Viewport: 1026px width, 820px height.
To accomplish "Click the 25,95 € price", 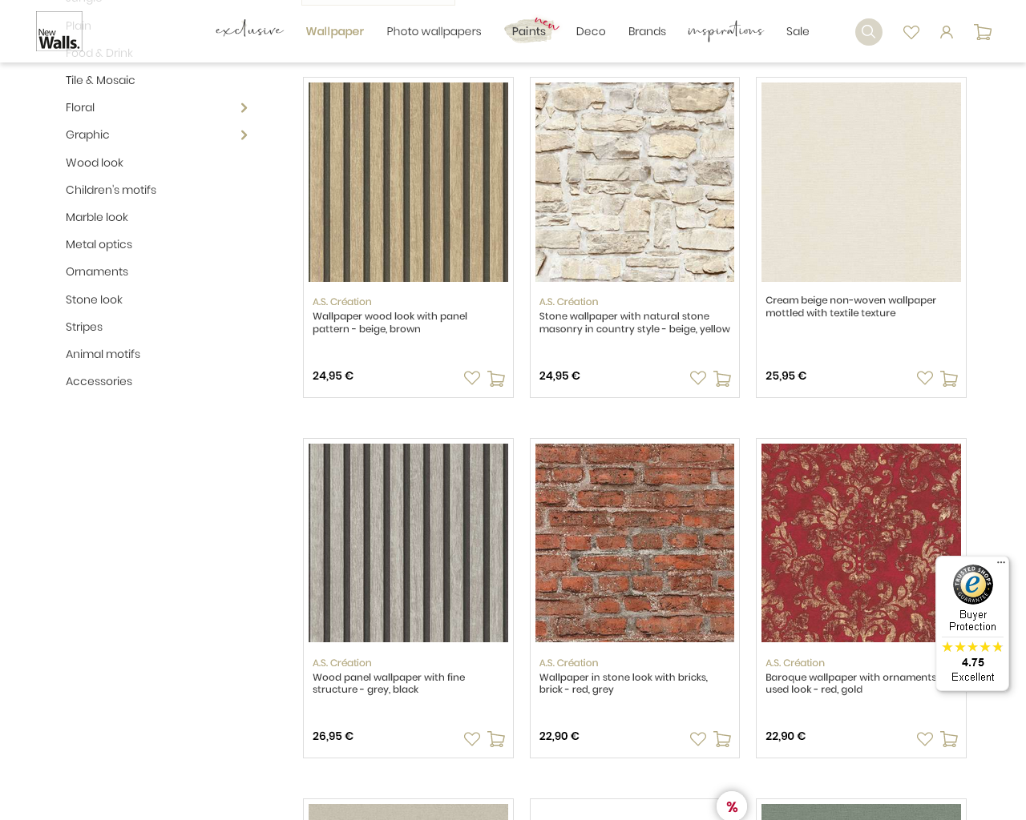I will [786, 376].
